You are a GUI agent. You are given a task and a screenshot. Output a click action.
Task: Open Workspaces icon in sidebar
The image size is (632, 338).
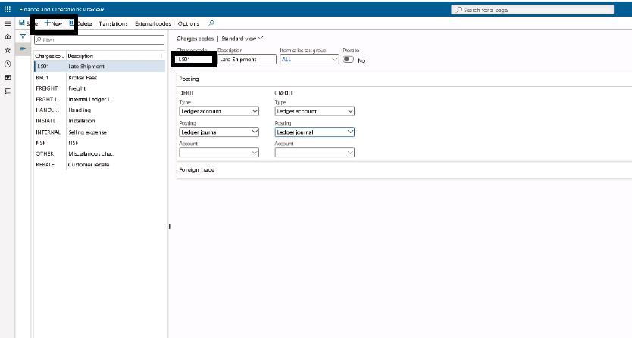8,78
